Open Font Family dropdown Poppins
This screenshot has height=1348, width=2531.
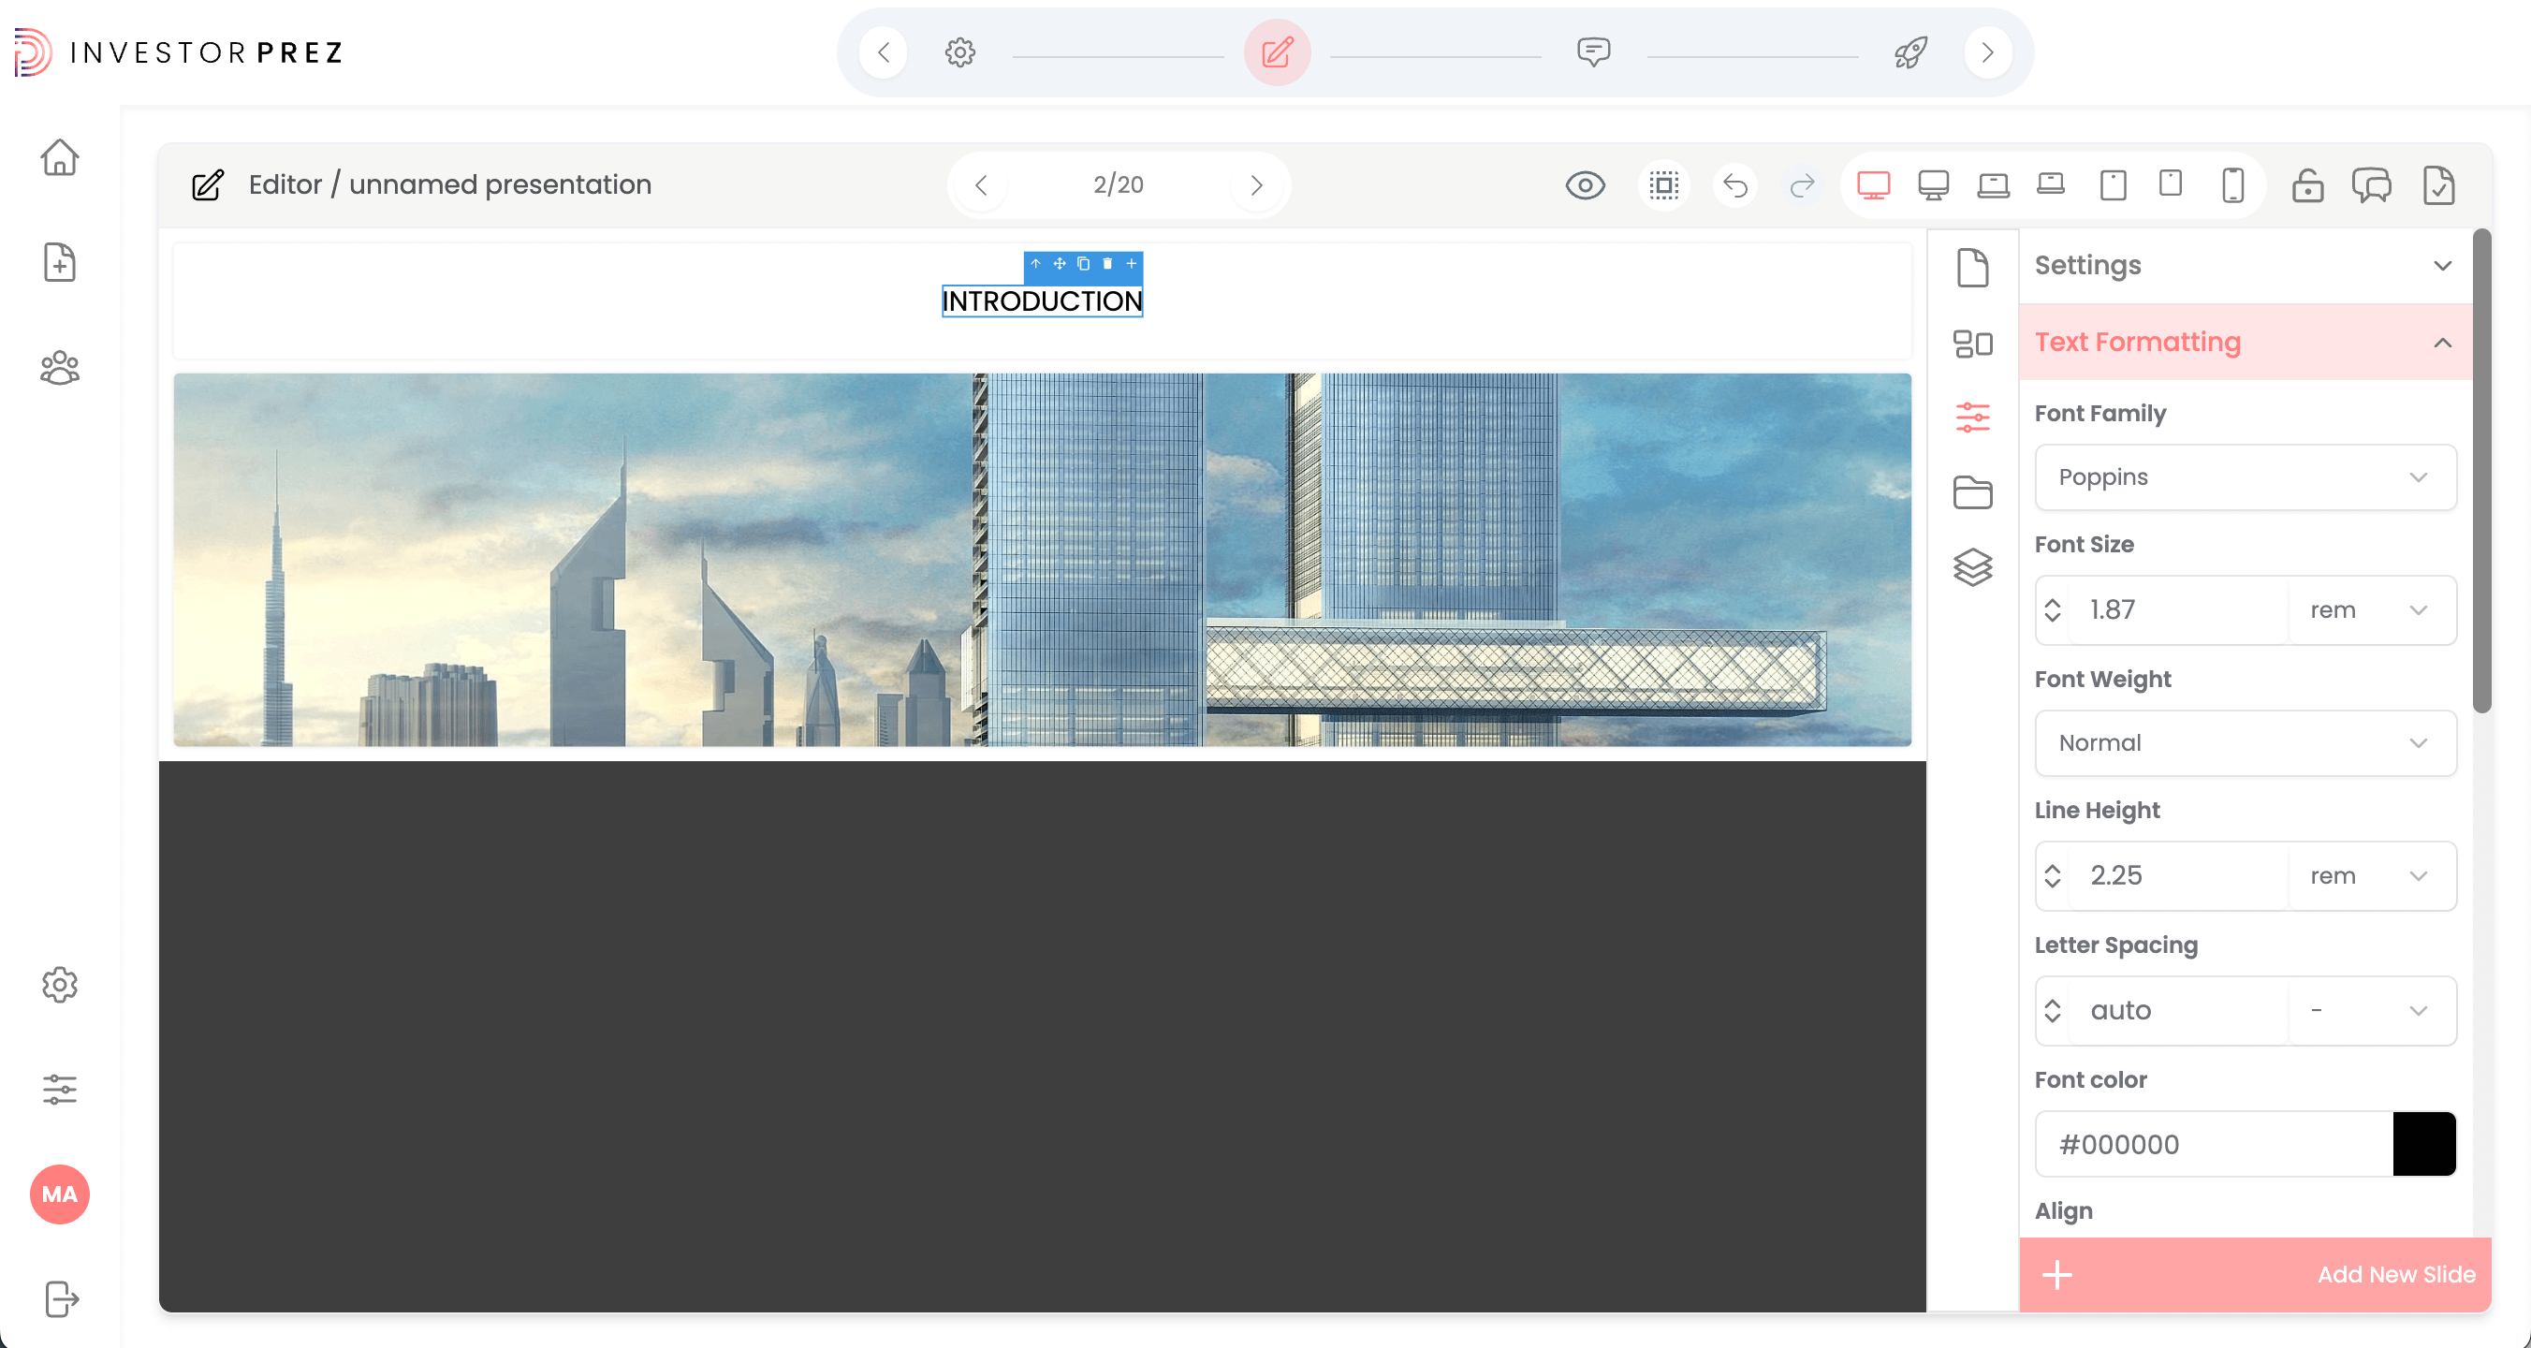pos(2246,476)
